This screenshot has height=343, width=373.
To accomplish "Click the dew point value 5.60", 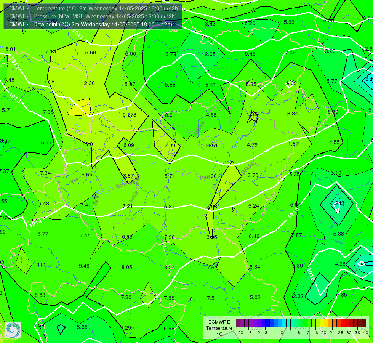I will 91,53.
